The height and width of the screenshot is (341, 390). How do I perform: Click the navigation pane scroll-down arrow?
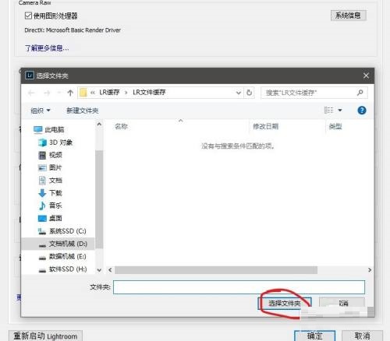click(99, 270)
